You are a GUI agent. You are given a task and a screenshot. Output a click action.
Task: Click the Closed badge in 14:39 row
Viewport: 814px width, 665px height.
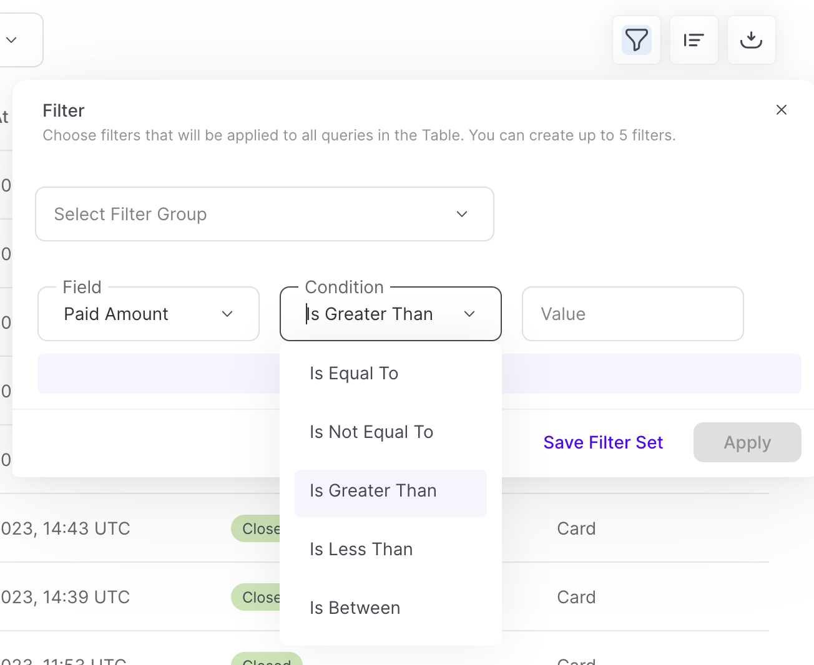[x=257, y=597]
